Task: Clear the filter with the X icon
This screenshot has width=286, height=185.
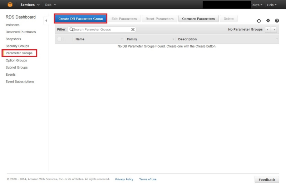Action: pyautogui.click(x=133, y=30)
